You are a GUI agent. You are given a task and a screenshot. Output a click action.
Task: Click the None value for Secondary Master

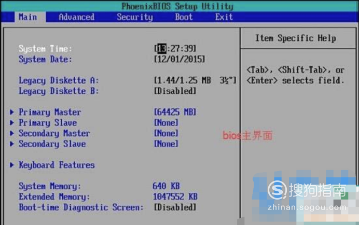[166, 133]
